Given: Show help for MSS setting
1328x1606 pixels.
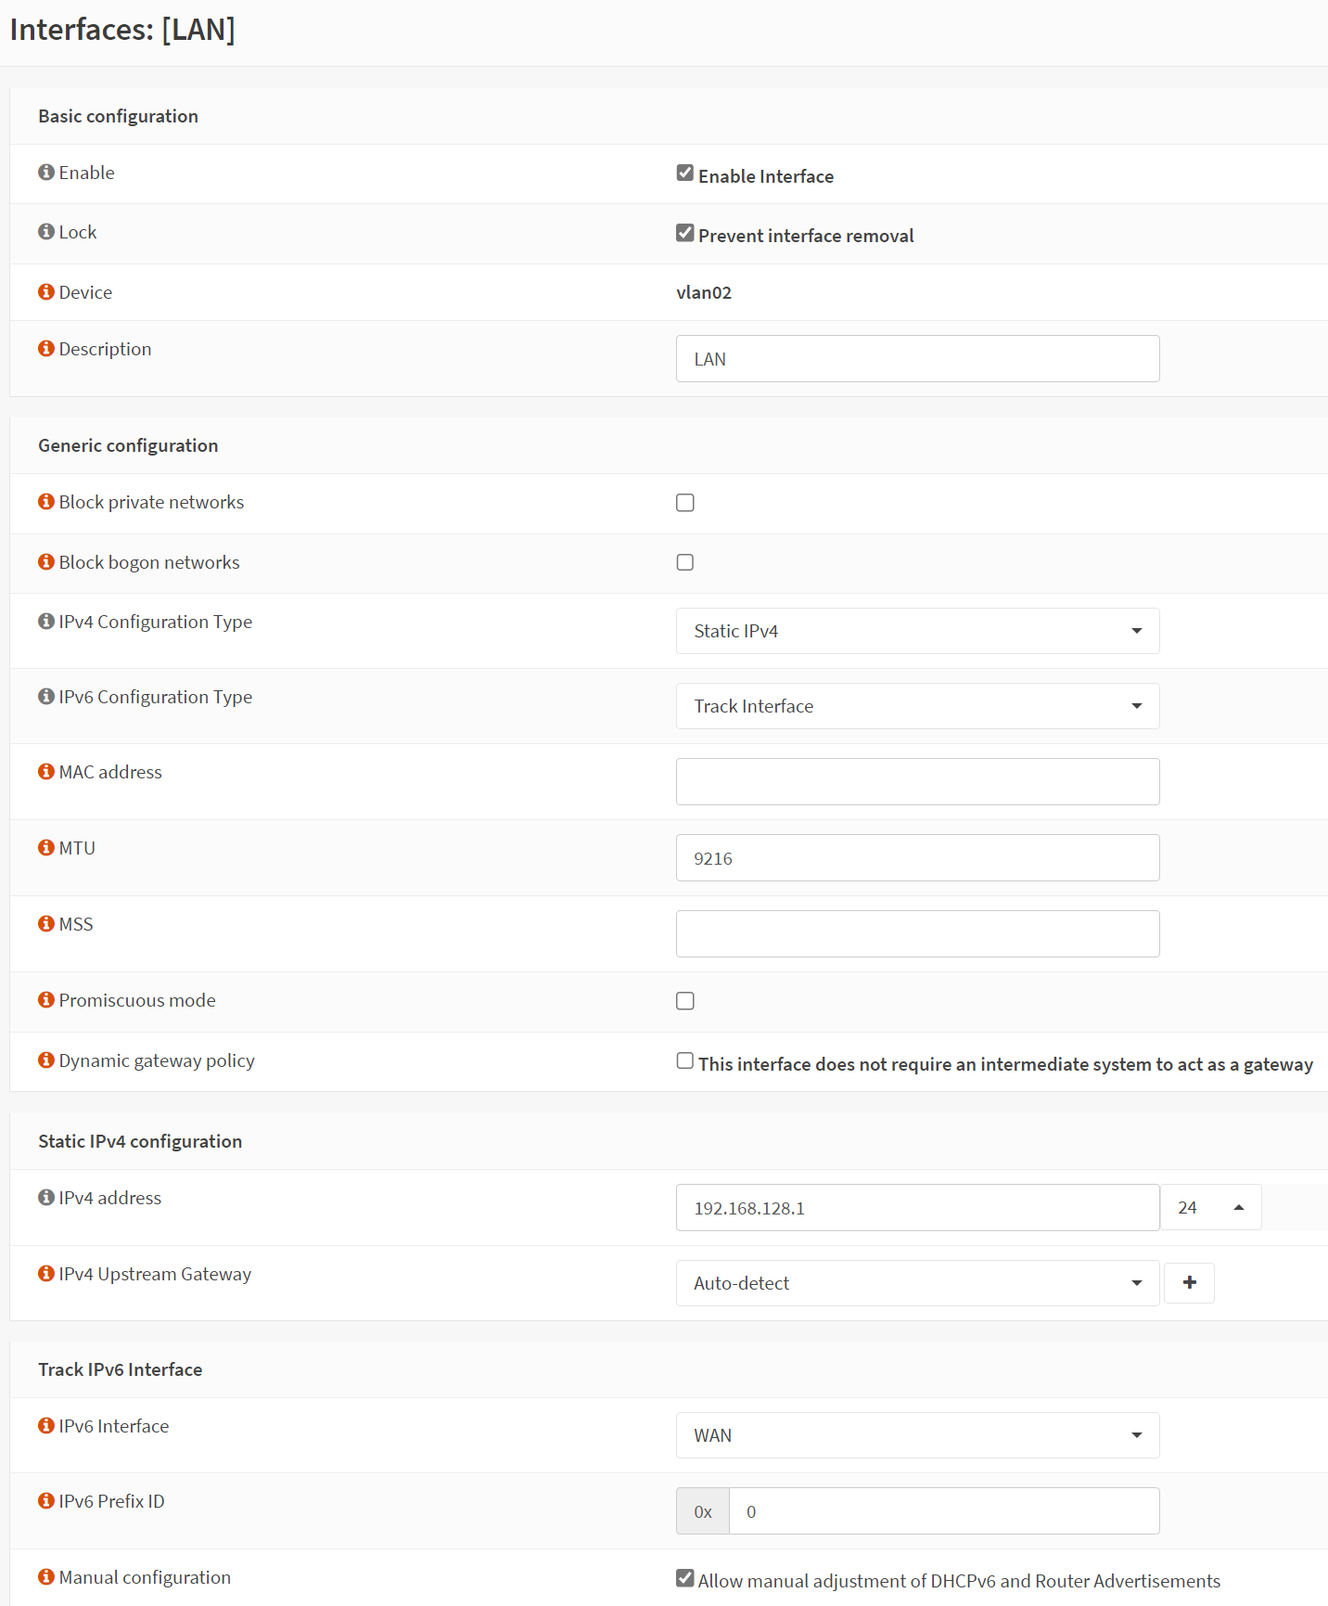Looking at the screenshot, I should tap(46, 924).
